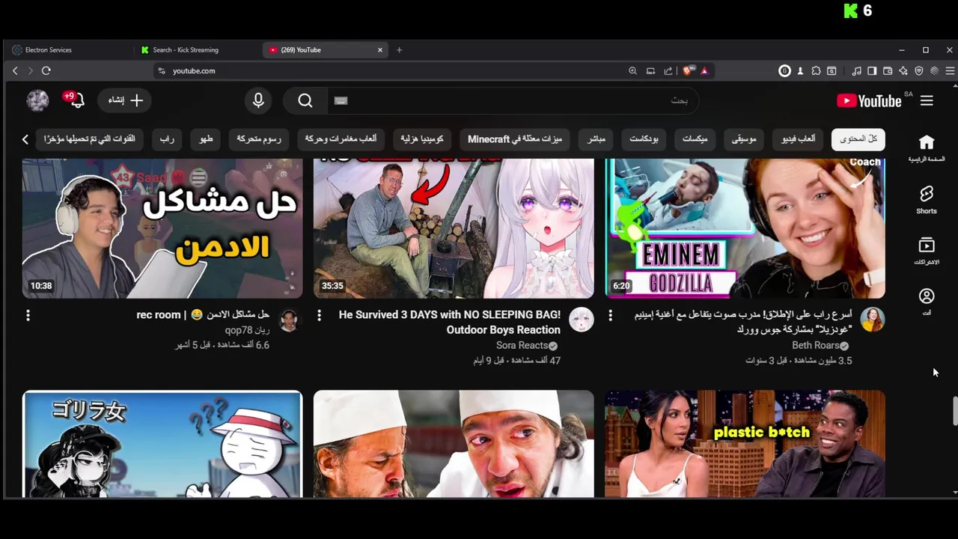
Task: Open the gorilla girl cartoon thumbnail
Action: click(x=162, y=444)
